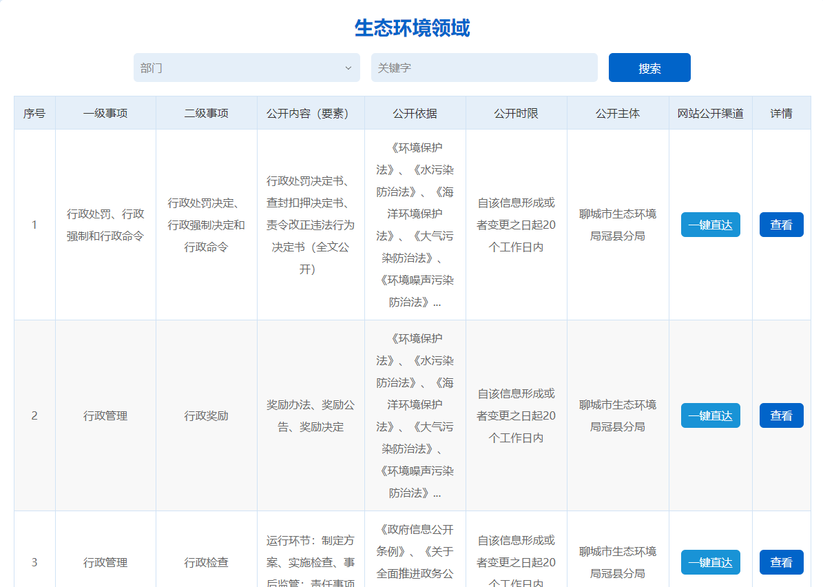Click 一键直达 in row 1
The height and width of the screenshot is (587, 823).
[x=710, y=225]
